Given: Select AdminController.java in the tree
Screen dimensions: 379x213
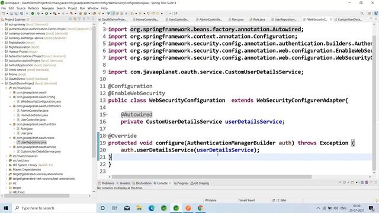Looking at the screenshot, I should point(34,111).
